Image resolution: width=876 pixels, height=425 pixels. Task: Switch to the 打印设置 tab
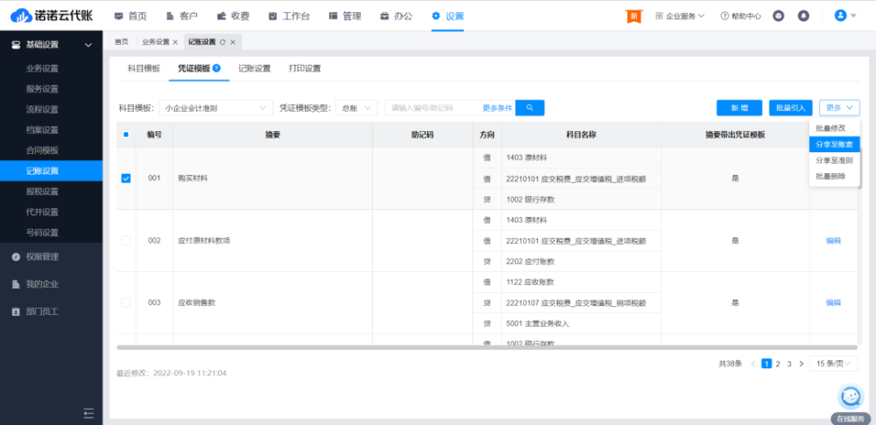pos(305,68)
